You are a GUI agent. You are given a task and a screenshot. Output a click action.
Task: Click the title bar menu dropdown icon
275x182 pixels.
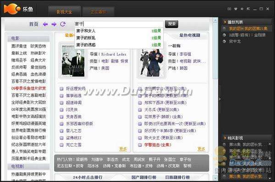pyautogui.click(x=229, y=9)
